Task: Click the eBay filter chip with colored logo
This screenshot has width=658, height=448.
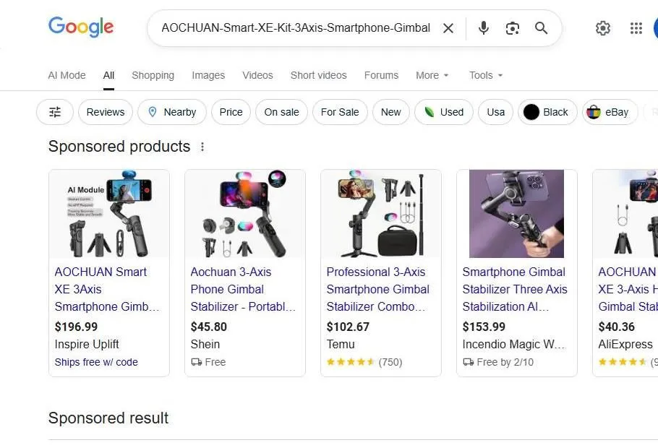Action: click(x=610, y=112)
